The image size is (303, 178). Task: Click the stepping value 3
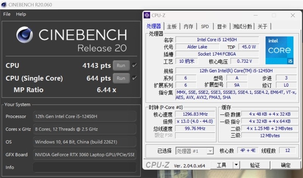[x=286, y=78]
